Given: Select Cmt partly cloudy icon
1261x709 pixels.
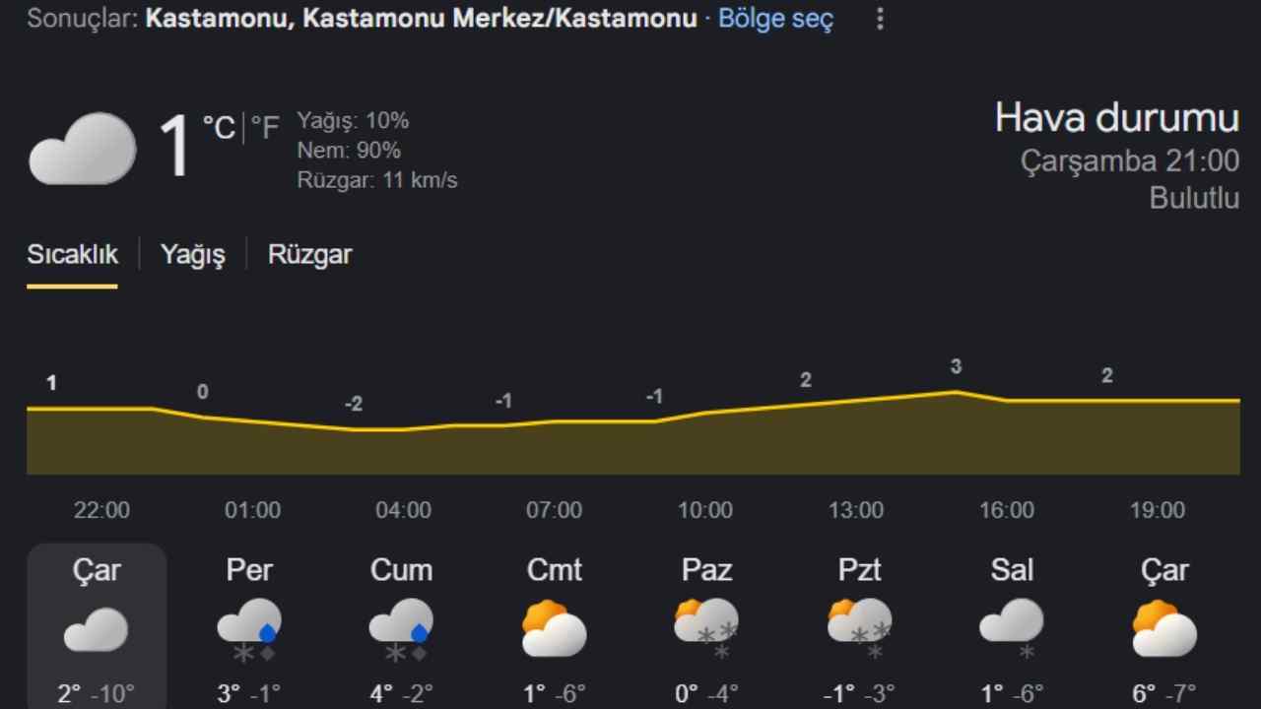Looking at the screenshot, I should [x=554, y=629].
